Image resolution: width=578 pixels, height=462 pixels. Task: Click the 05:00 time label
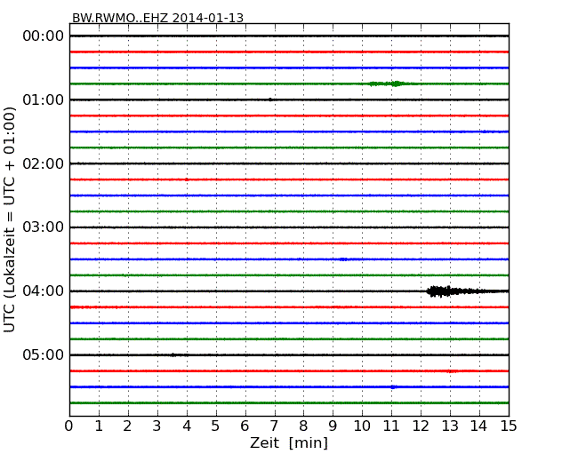click(44, 354)
